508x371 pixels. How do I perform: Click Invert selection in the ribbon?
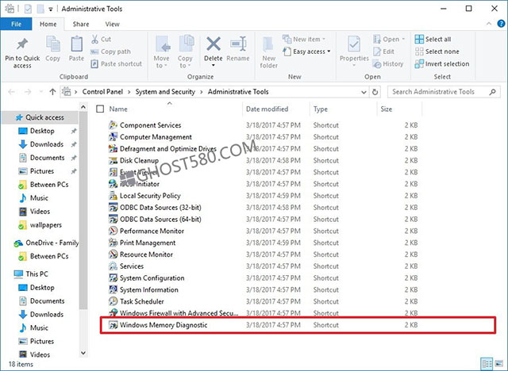(x=442, y=63)
